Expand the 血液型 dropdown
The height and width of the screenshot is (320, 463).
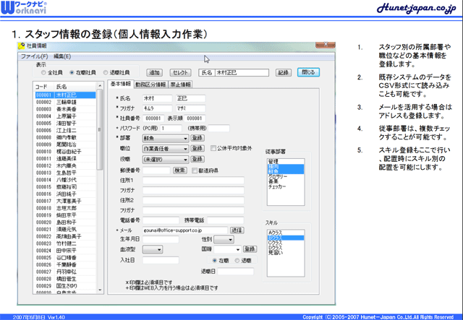(158, 248)
